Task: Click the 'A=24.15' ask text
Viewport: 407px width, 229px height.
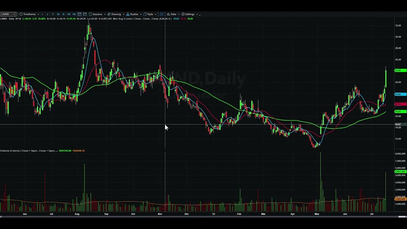Action: coord(61,19)
